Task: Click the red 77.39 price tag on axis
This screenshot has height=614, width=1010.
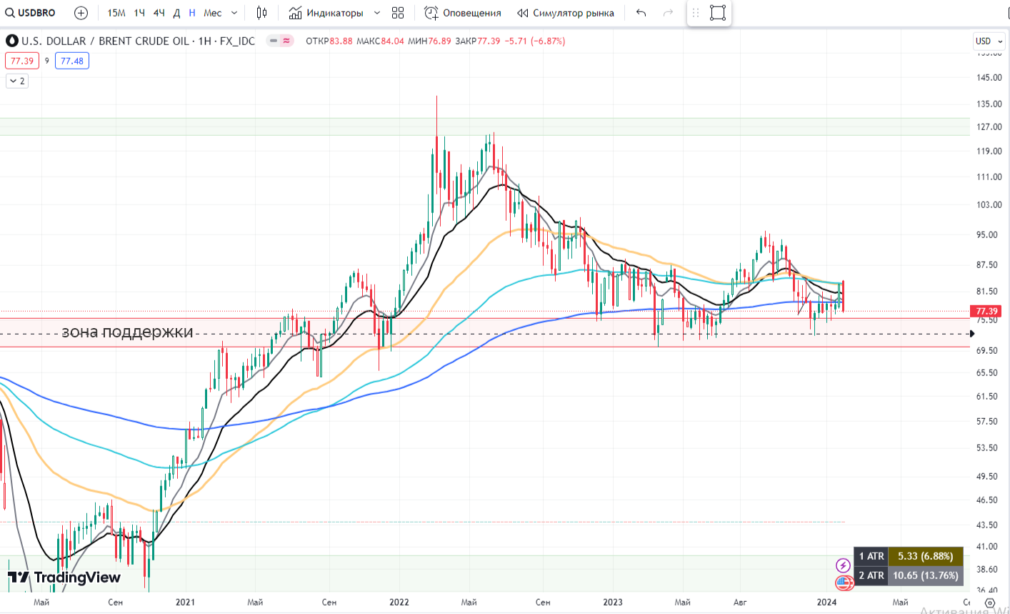Action: coord(986,311)
